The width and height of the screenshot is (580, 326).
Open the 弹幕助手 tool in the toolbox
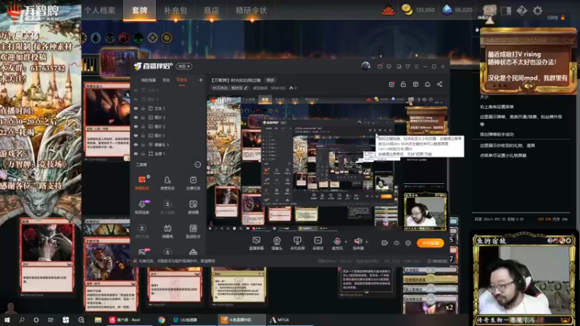point(141,183)
